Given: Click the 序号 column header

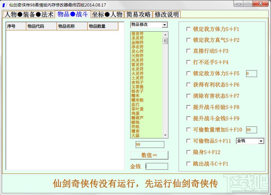Looking at the screenshot, I should [x=16, y=26].
